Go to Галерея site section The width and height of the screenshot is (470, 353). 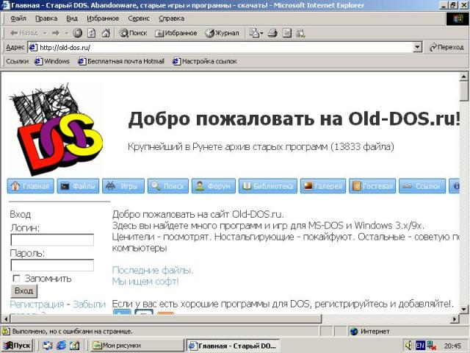tap(323, 186)
